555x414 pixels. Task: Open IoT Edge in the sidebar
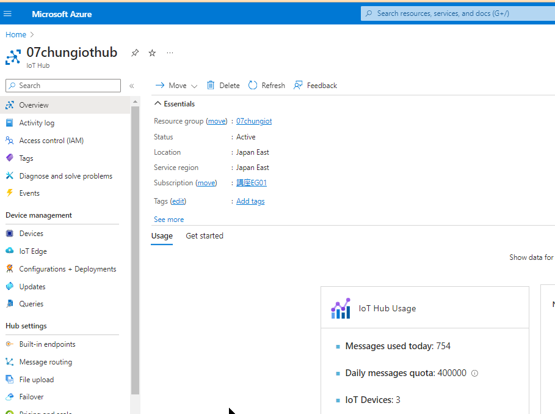(65, 251)
